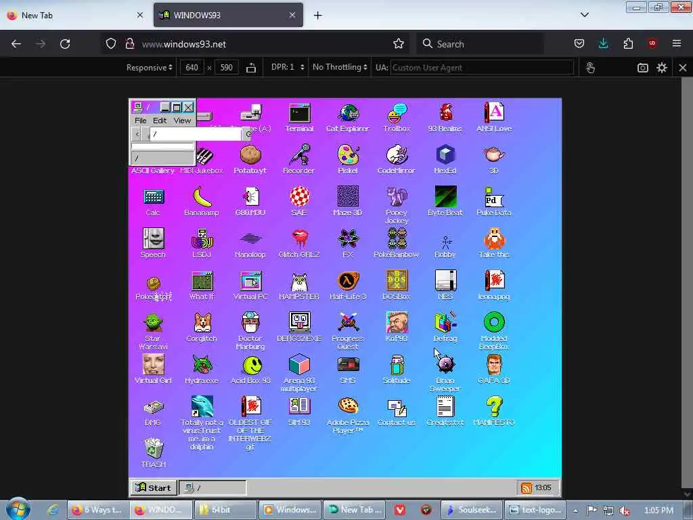The image size is (693, 520).
Task: Click the Firefox search box
Action: pyautogui.click(x=480, y=44)
